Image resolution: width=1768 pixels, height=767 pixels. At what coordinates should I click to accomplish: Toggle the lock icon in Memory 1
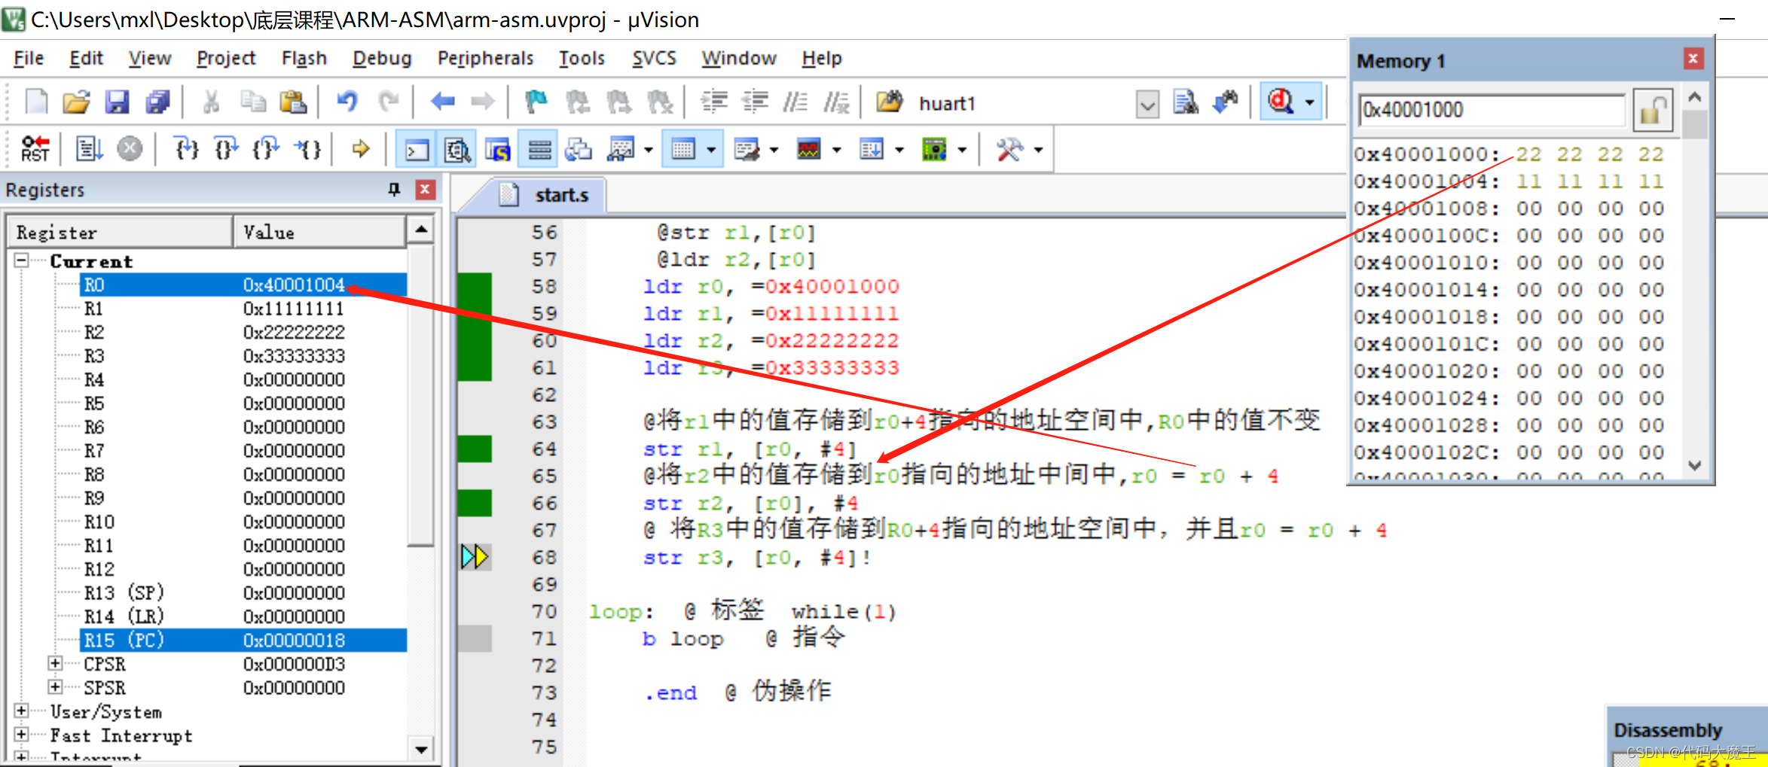1652,111
